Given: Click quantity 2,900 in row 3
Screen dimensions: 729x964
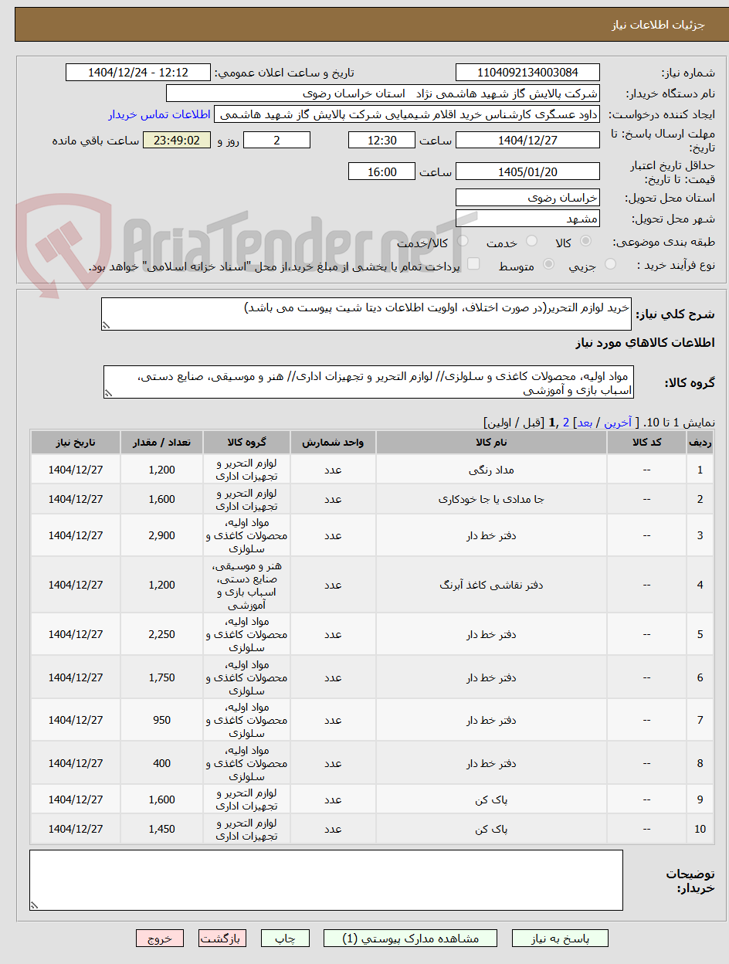Looking at the screenshot, I should click(162, 535).
